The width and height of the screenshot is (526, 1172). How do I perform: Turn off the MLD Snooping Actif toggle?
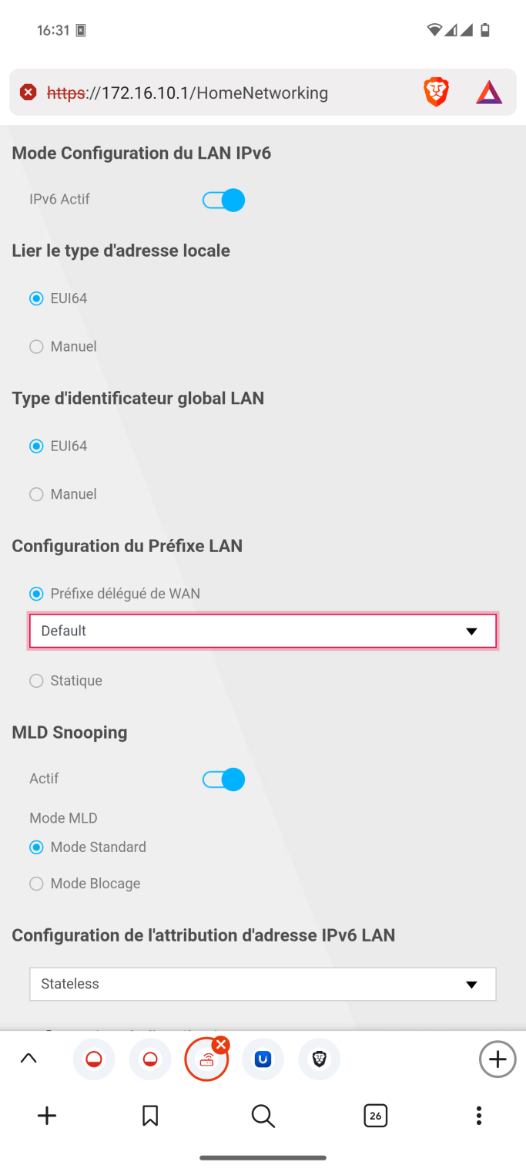[223, 780]
